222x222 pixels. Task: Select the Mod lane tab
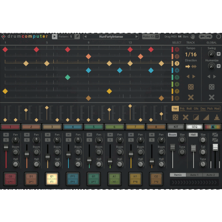[217, 109]
